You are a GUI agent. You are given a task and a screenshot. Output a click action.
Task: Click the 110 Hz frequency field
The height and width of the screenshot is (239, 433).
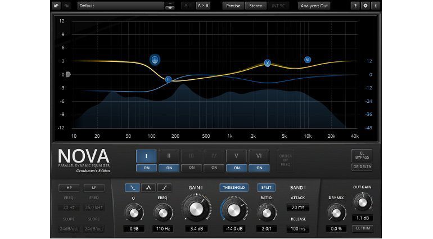(163, 229)
